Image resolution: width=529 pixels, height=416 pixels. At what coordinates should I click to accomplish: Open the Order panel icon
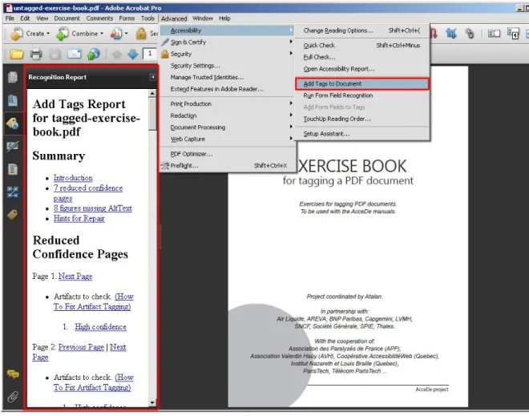[x=13, y=192]
